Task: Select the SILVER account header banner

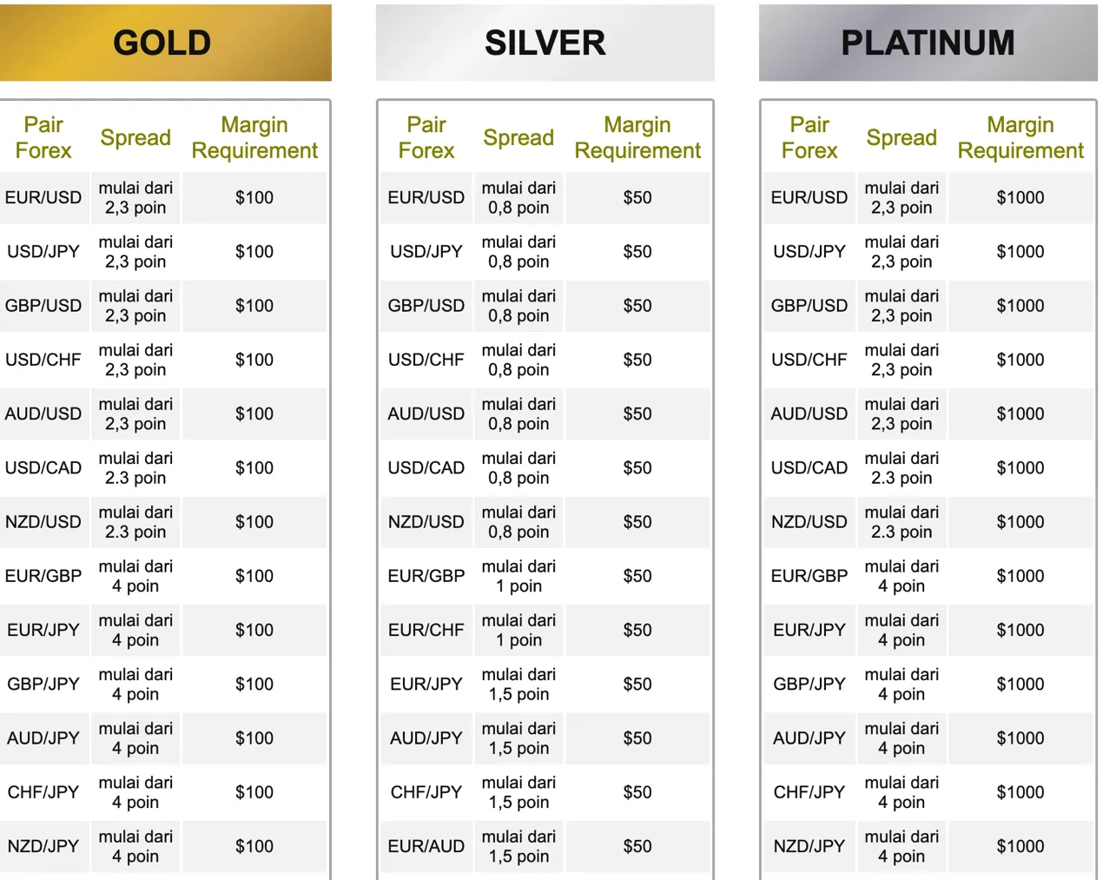Action: click(x=545, y=43)
